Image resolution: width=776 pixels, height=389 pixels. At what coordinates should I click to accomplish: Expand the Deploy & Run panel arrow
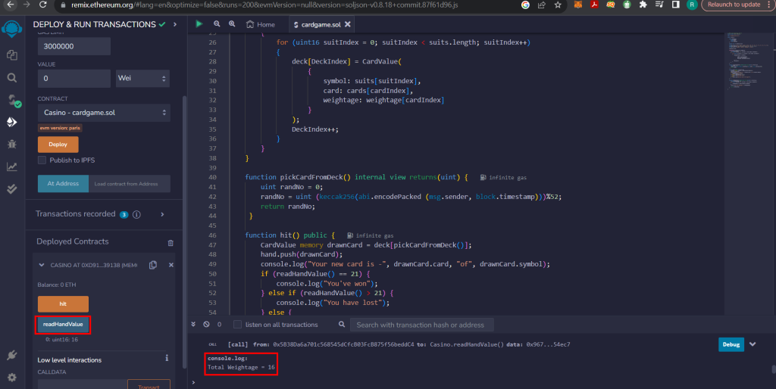175,24
